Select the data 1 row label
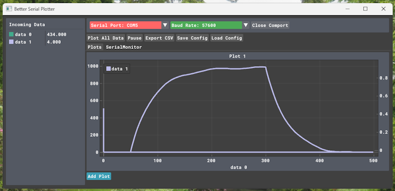395x191 pixels. click(x=23, y=42)
